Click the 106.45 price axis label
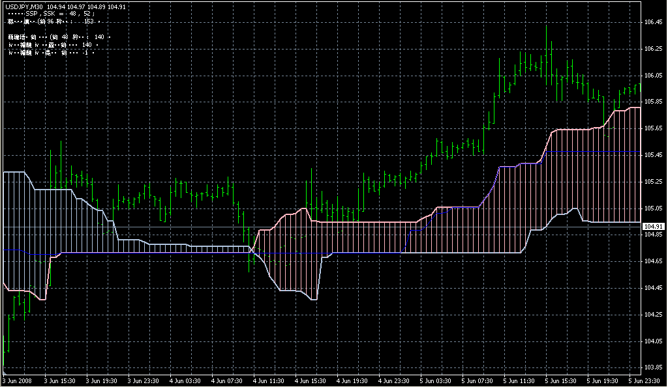 click(x=653, y=22)
